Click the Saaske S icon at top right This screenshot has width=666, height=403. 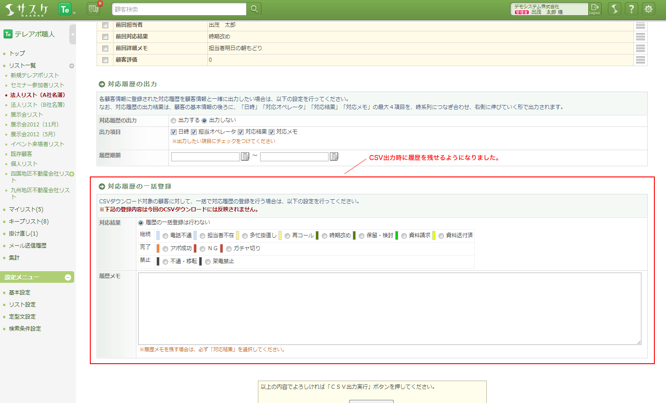[615, 9]
